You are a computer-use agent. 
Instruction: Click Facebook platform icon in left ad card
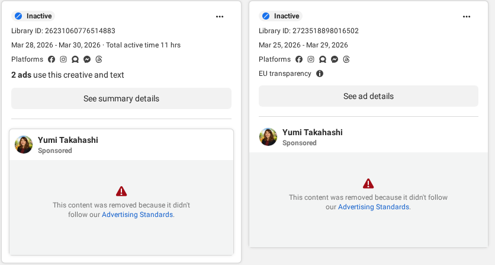(52, 59)
